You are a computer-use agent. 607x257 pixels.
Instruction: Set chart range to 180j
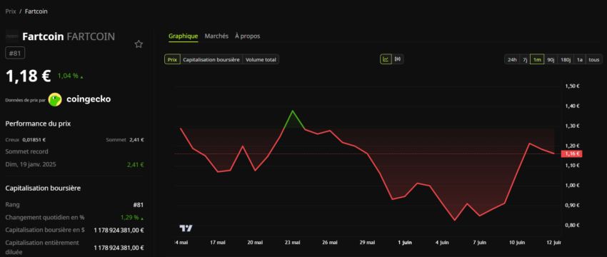(x=565, y=59)
